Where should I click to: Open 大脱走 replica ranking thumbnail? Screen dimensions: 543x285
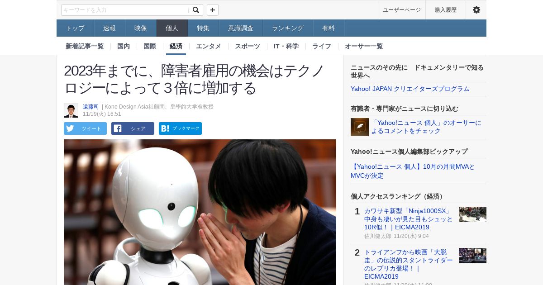point(473,256)
